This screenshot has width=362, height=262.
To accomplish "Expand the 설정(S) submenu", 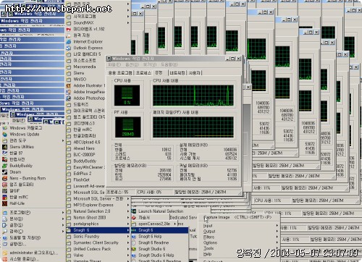I will click(x=33, y=225).
